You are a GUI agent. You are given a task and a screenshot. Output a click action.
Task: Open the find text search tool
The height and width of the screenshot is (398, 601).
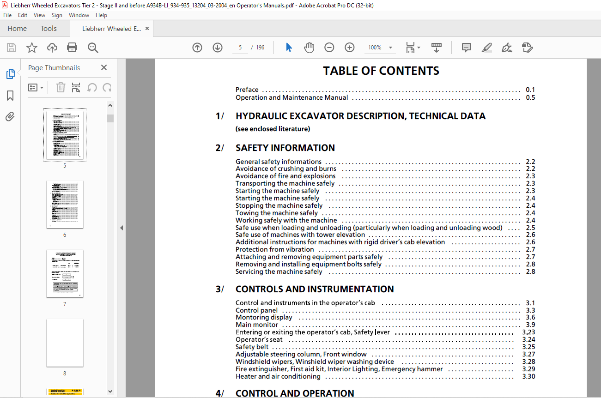93,48
